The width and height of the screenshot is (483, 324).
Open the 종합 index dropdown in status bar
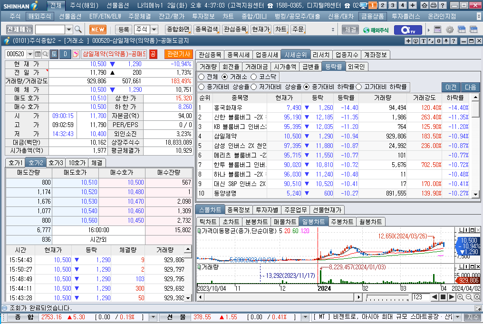tap(153, 317)
